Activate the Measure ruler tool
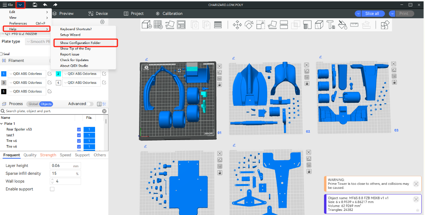The image size is (425, 215). pyautogui.click(x=354, y=25)
